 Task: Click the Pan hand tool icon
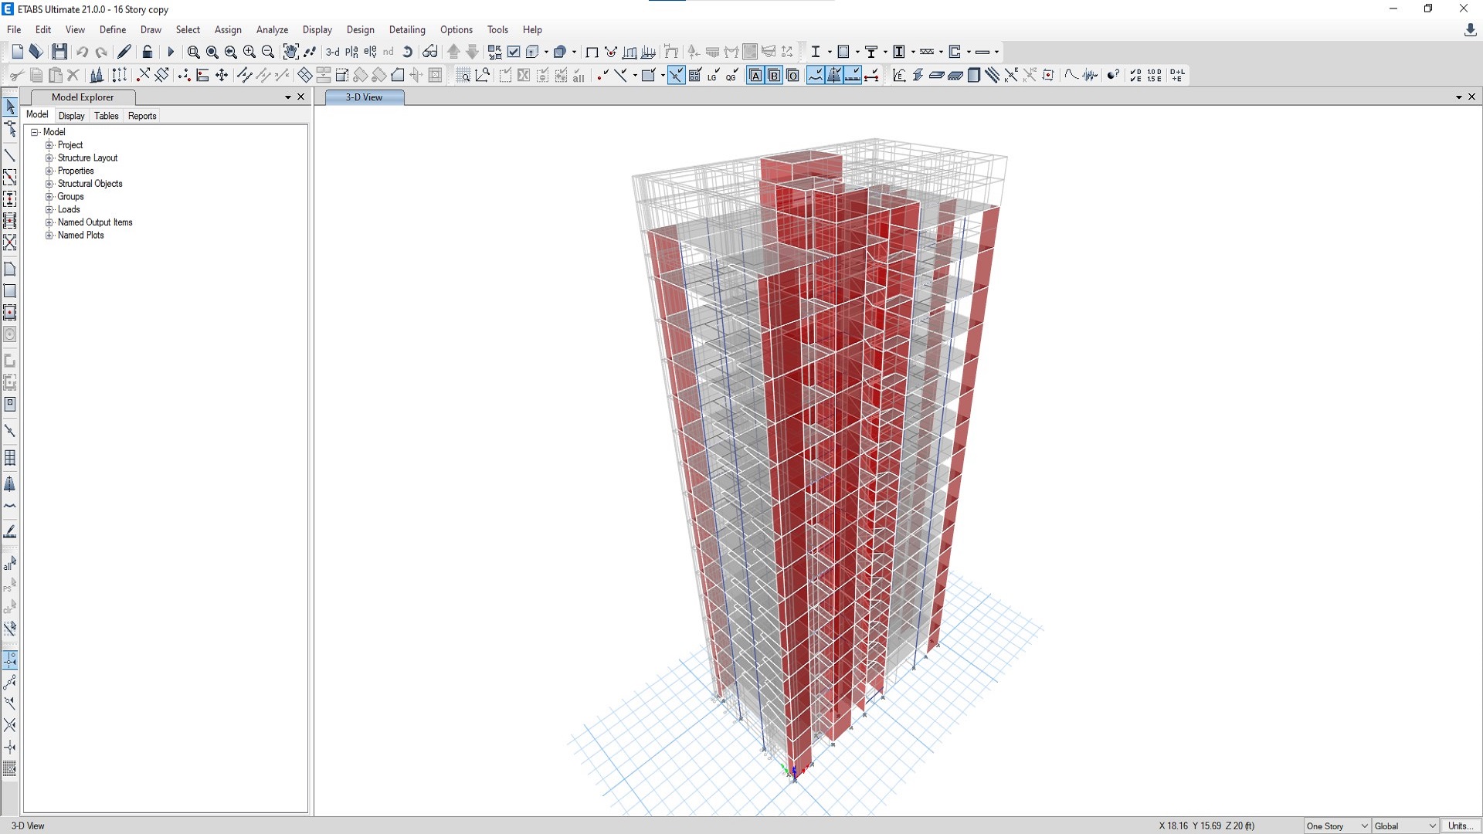(x=290, y=52)
